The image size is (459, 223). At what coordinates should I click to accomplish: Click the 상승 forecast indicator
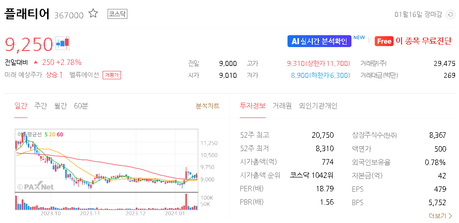click(x=54, y=75)
